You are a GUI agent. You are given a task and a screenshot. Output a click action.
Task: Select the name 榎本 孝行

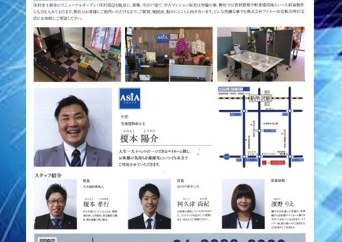(x=96, y=204)
